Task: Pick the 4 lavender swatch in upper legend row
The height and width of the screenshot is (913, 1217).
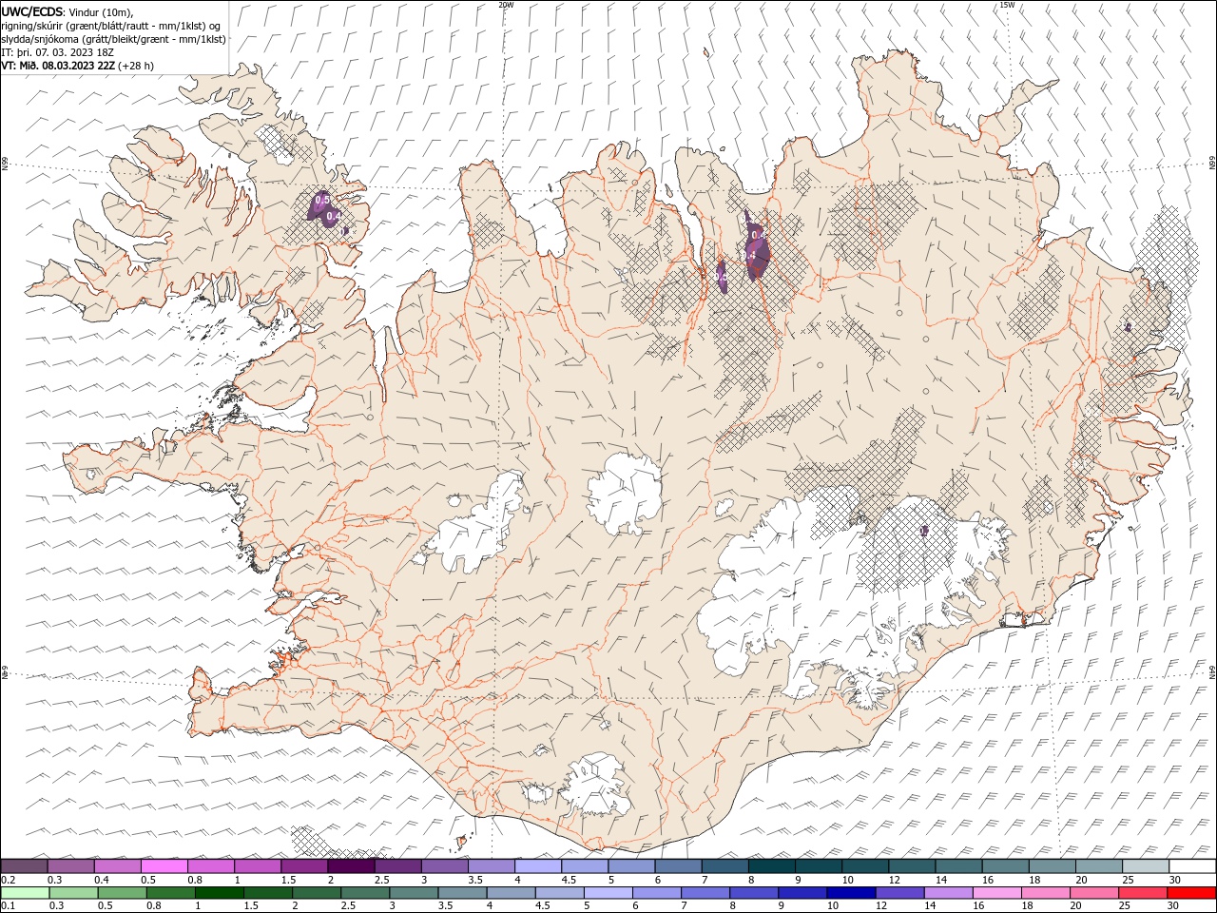Action: (x=538, y=866)
